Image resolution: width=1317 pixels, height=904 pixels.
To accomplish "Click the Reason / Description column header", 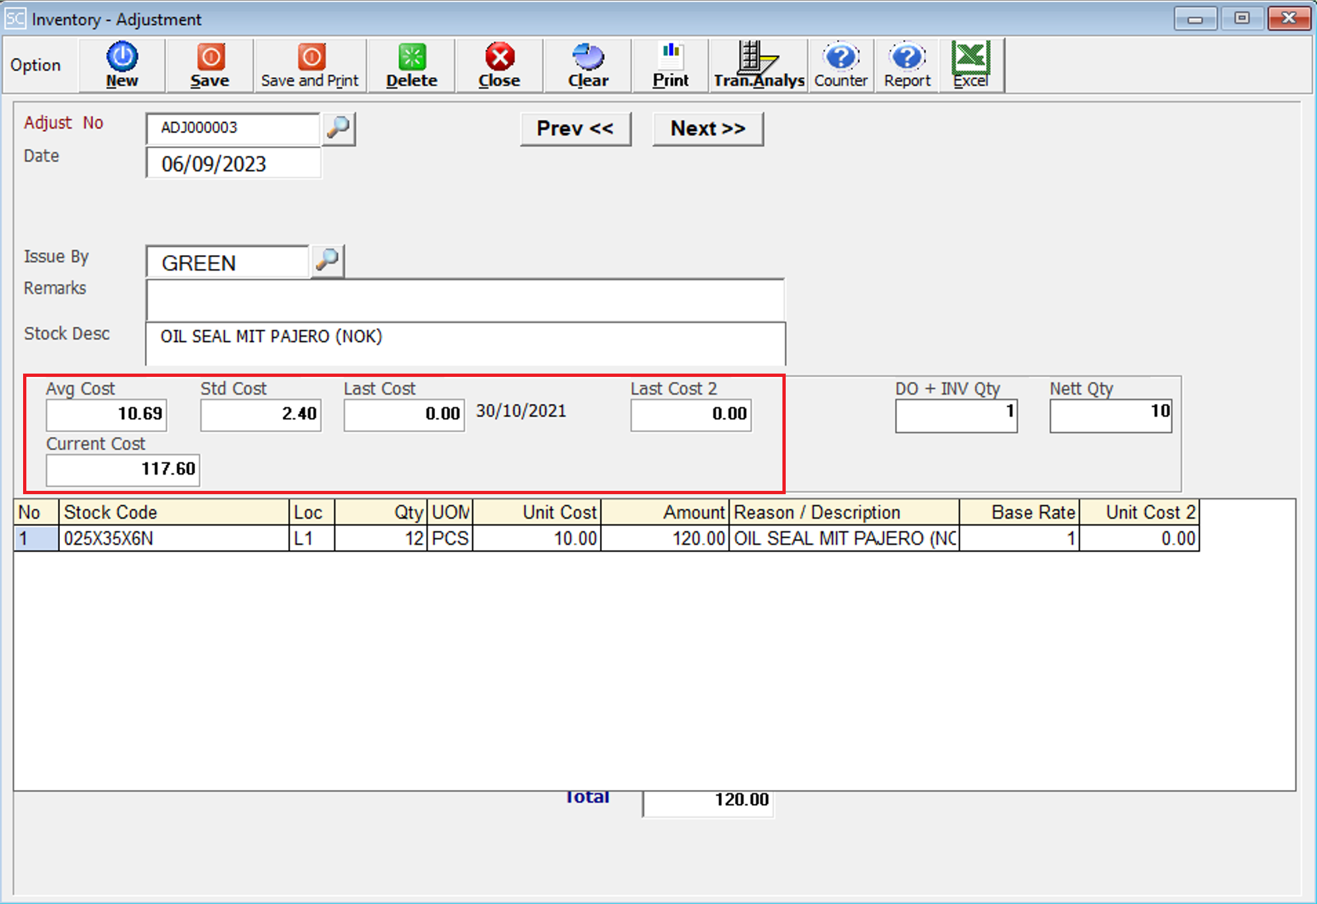I will pyautogui.click(x=844, y=512).
